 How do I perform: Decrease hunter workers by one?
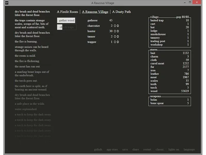tap(115, 32)
